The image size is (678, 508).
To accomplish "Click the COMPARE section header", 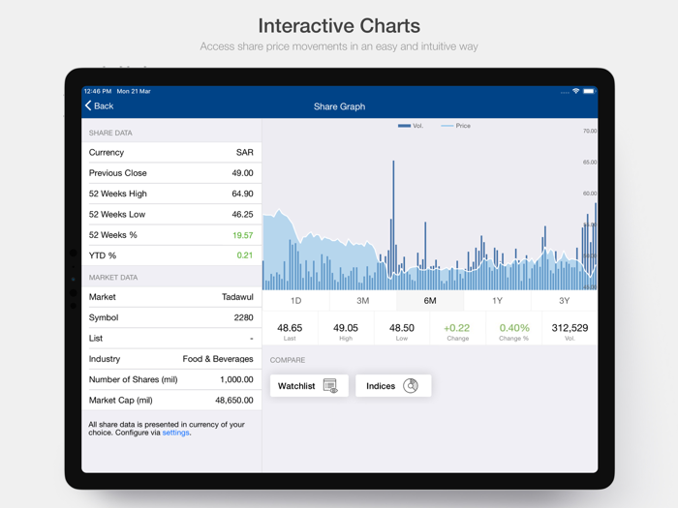I will click(288, 360).
